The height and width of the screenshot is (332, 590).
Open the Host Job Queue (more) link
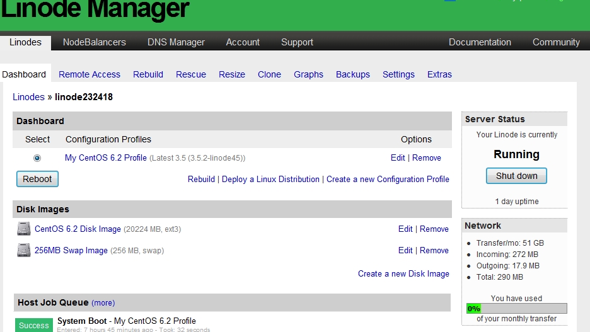pos(103,302)
